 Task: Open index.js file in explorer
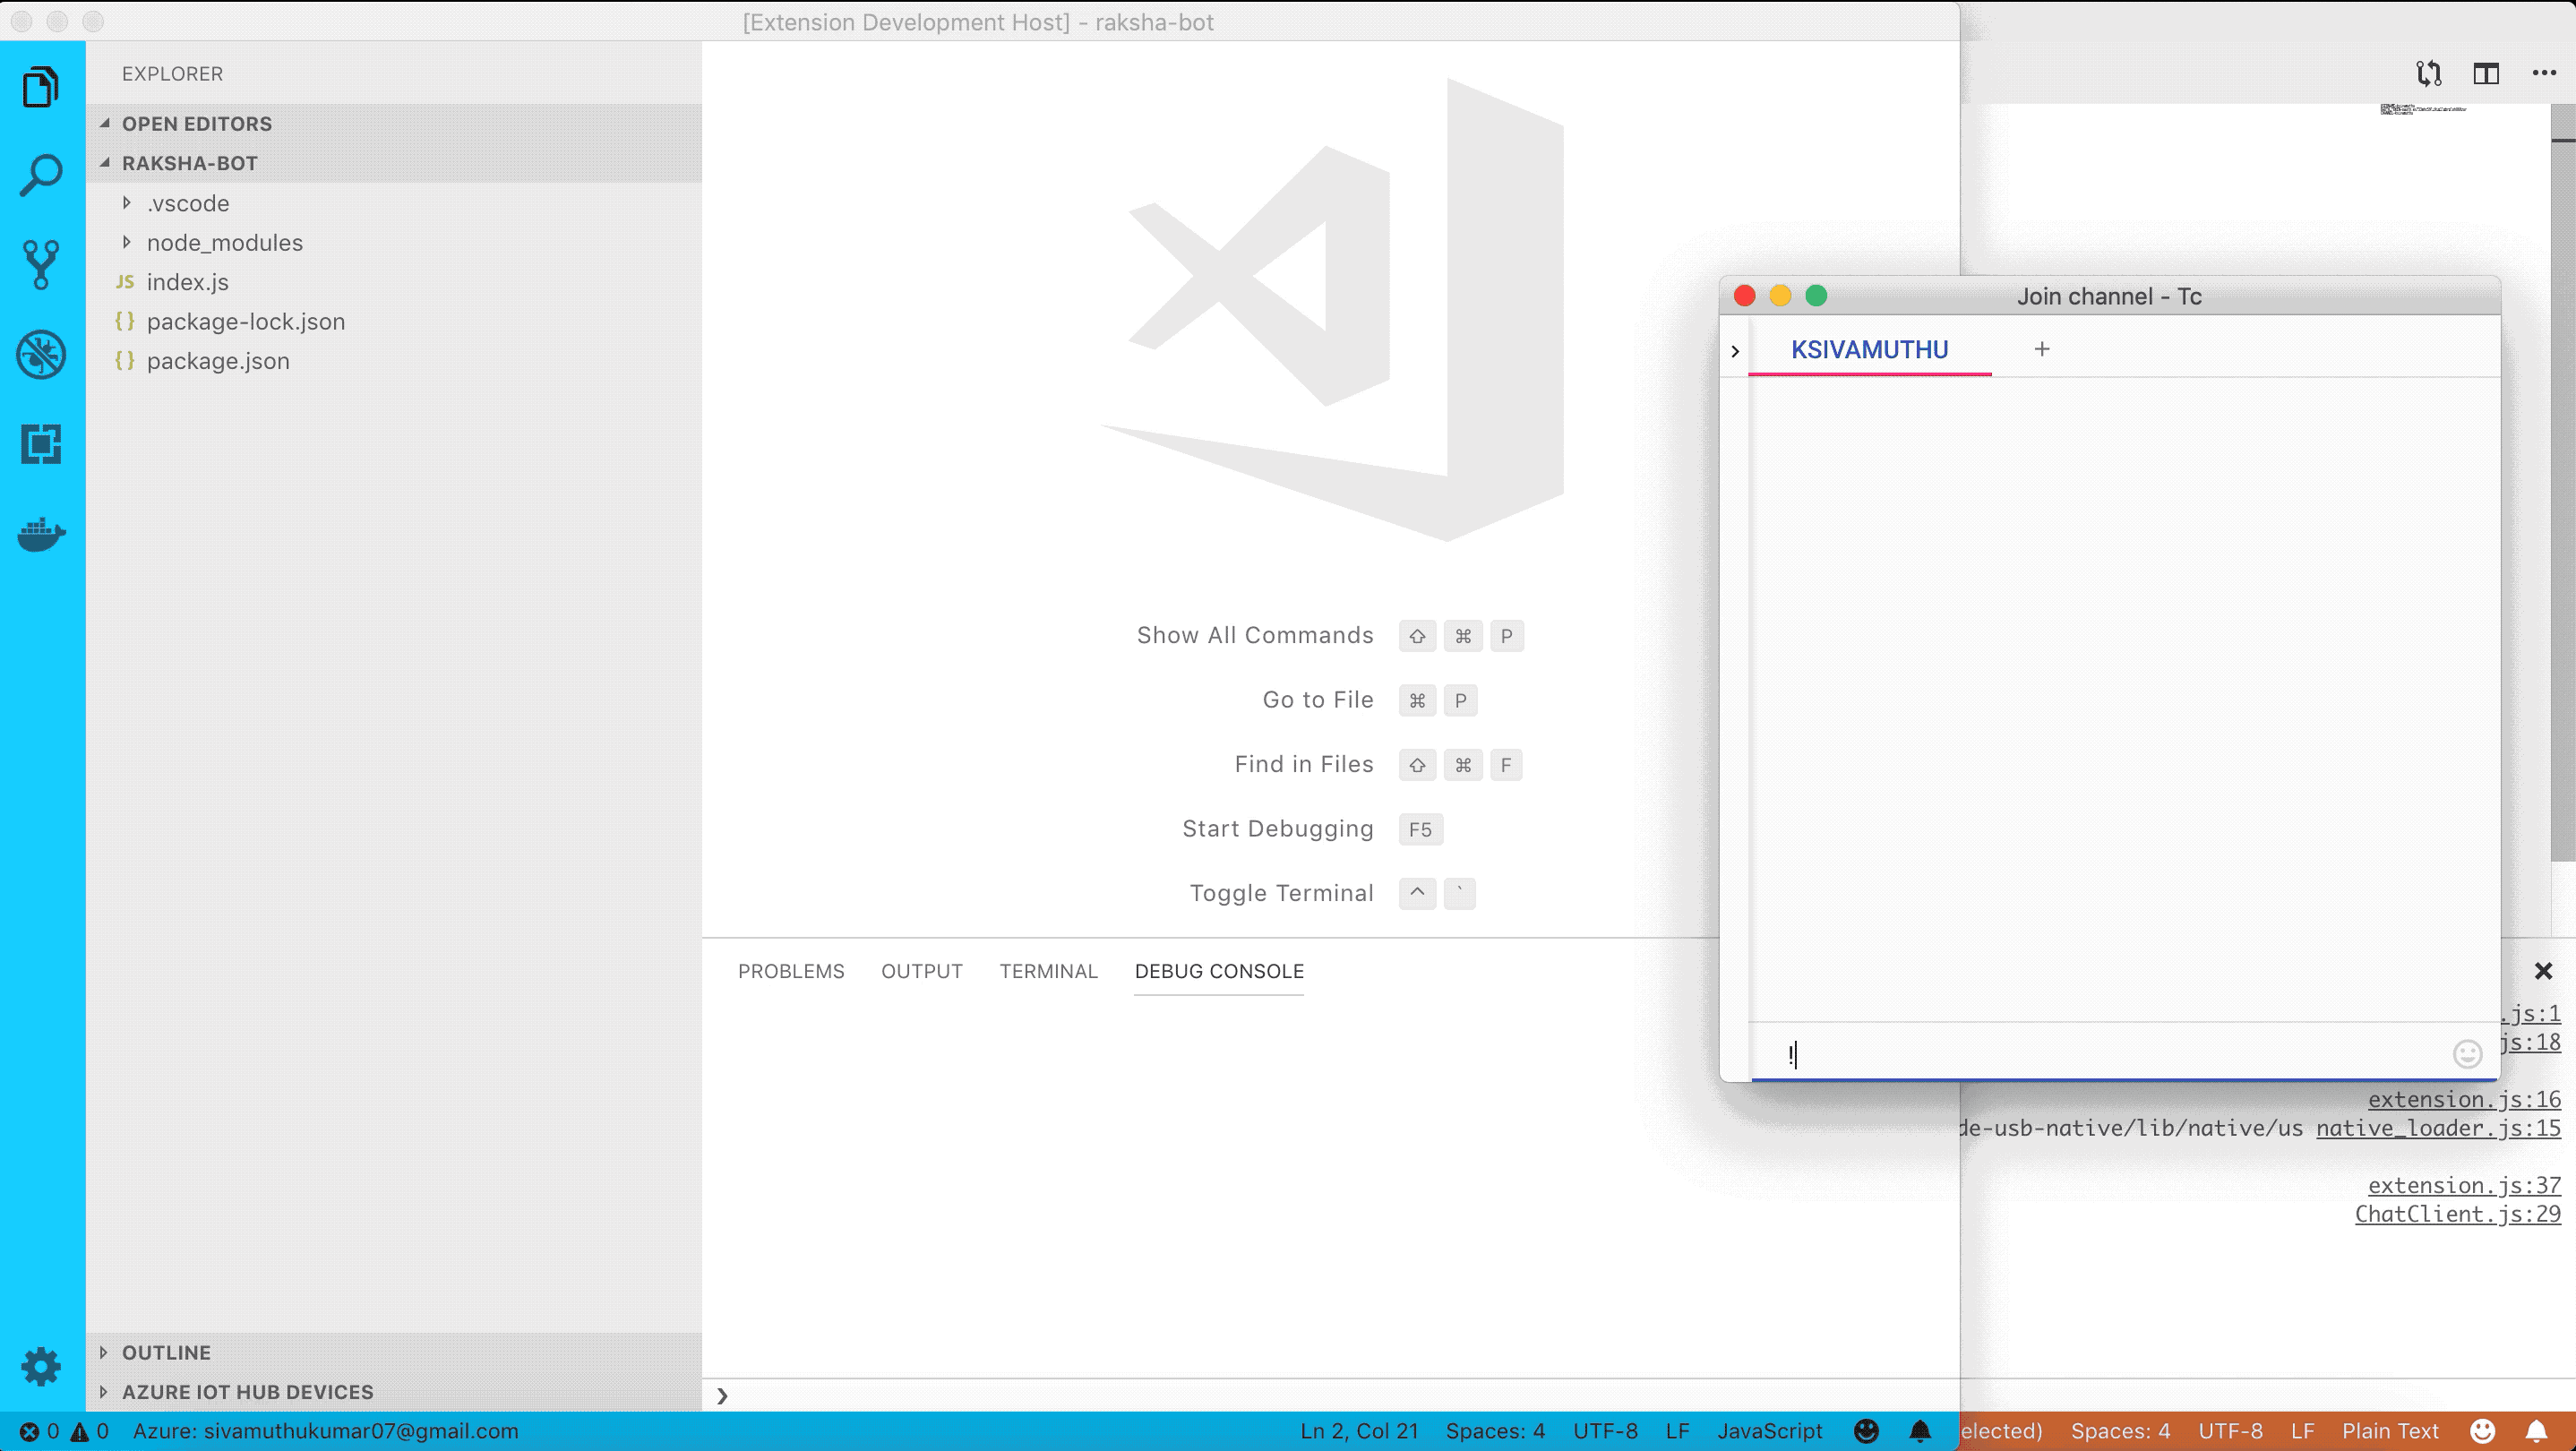tap(188, 282)
